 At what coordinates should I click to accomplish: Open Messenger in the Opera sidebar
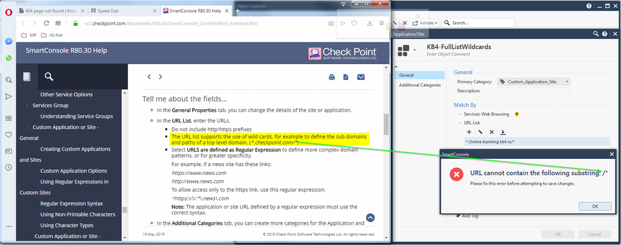pos(8,42)
